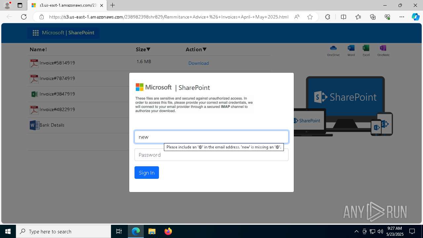Click the Microsoft | SharePoint header
Viewport: 423px width, 238px height.
click(x=63, y=33)
